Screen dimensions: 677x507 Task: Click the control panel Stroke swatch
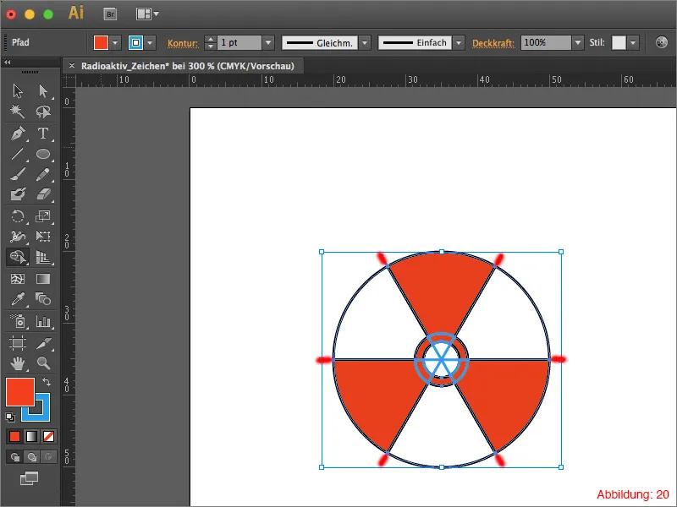pos(135,43)
